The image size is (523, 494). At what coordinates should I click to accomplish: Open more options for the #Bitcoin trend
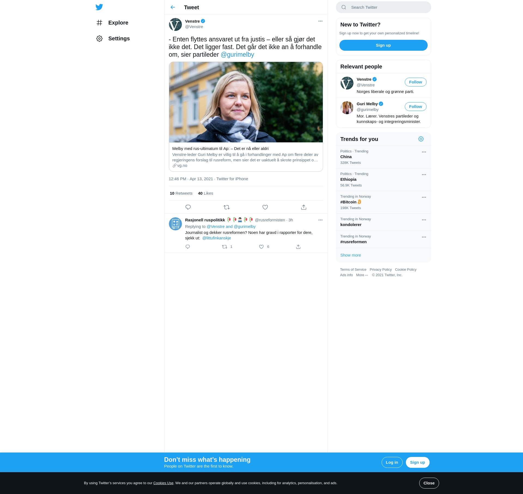(x=424, y=197)
